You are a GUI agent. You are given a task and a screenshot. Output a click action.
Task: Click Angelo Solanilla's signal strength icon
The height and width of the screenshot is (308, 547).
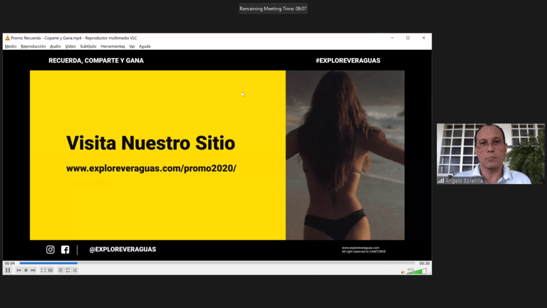(x=441, y=181)
